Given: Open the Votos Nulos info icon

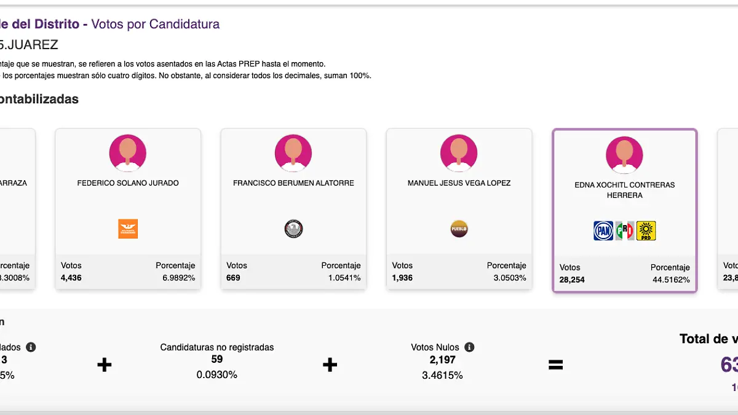Looking at the screenshot, I should pyautogui.click(x=469, y=347).
